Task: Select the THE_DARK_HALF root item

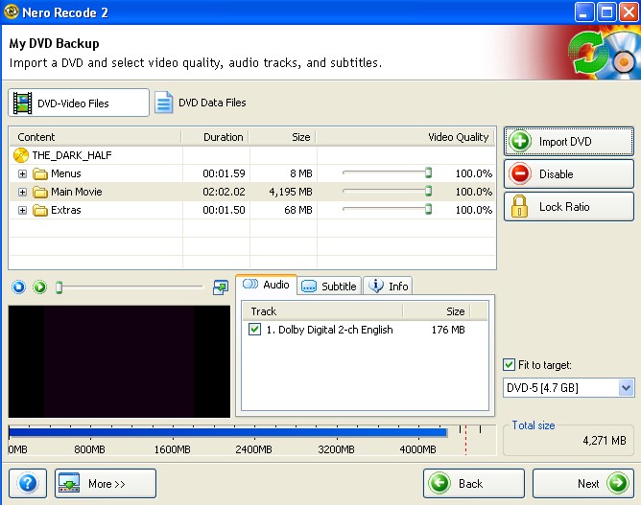Action: point(72,155)
